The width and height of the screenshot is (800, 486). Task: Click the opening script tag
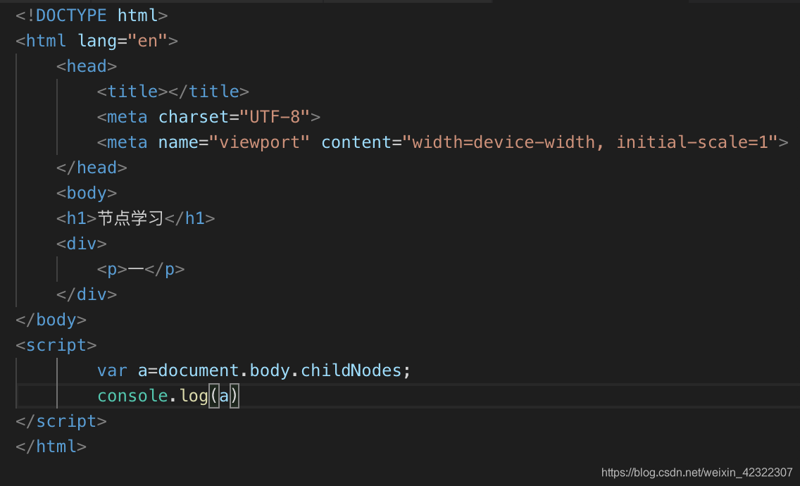point(56,344)
